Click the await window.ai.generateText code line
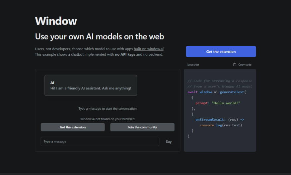 217,92
